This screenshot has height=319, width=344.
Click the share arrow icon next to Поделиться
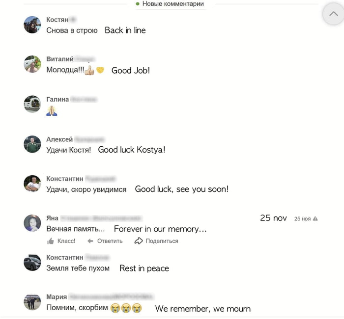coord(139,241)
